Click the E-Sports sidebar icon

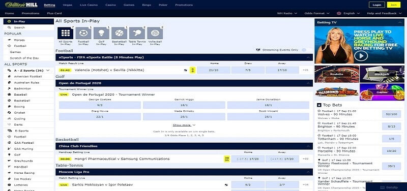pyautogui.click(x=10, y=131)
